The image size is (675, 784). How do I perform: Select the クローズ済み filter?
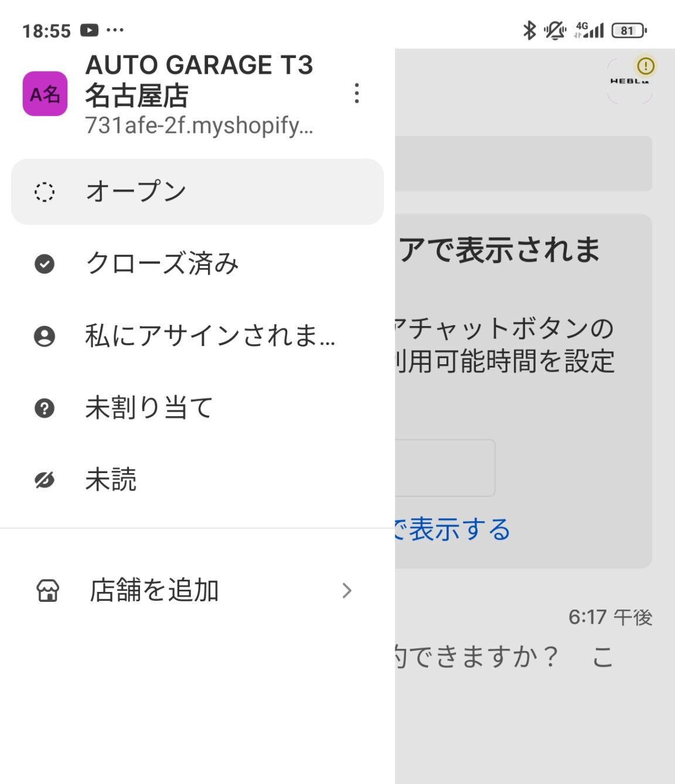pos(197,264)
